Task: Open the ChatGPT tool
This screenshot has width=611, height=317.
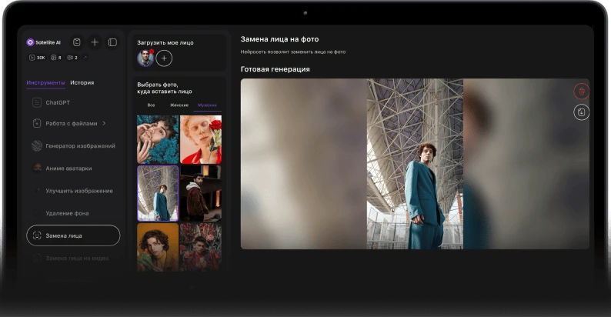Action: 57,102
